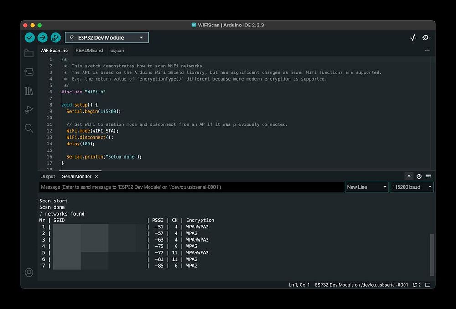This screenshot has height=309, width=456.
Task: Clear the Serial Monitor output
Action: point(429,176)
